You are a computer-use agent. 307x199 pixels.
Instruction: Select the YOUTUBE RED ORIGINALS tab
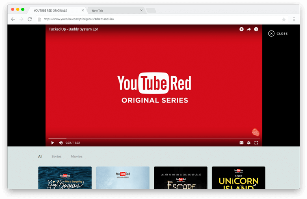point(57,11)
